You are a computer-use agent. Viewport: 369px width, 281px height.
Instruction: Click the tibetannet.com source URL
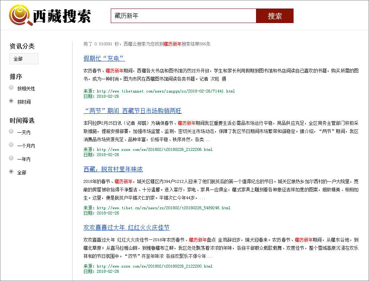pos(166,91)
